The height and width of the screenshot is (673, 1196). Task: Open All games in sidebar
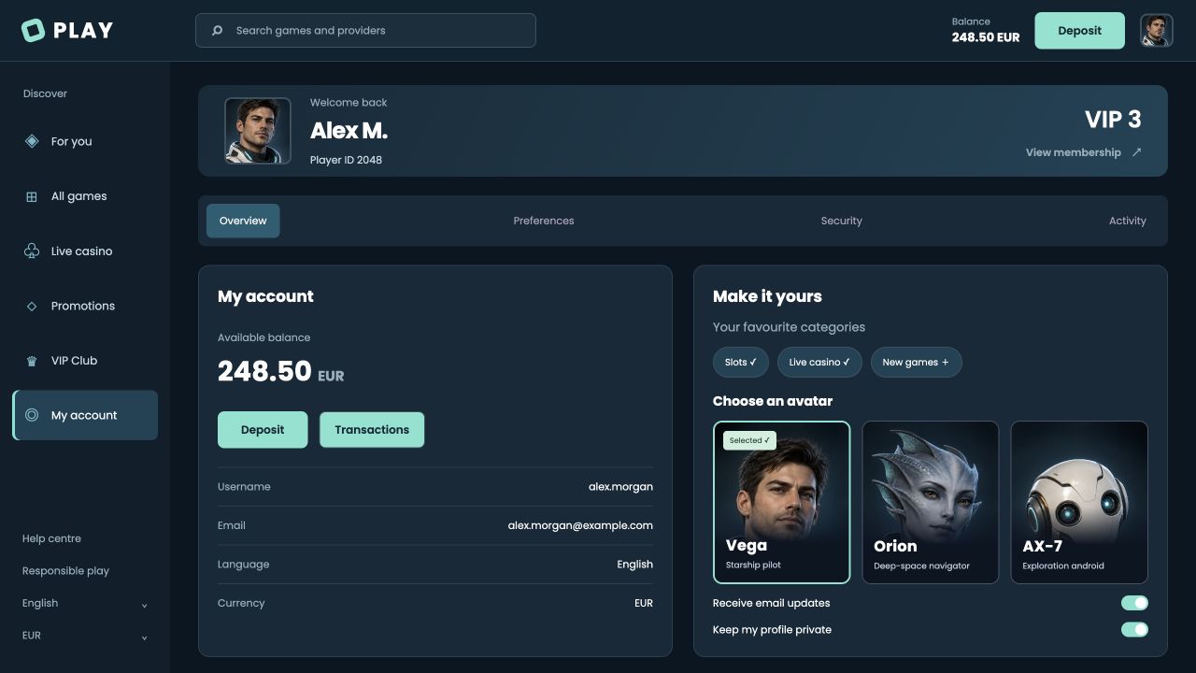point(85,196)
